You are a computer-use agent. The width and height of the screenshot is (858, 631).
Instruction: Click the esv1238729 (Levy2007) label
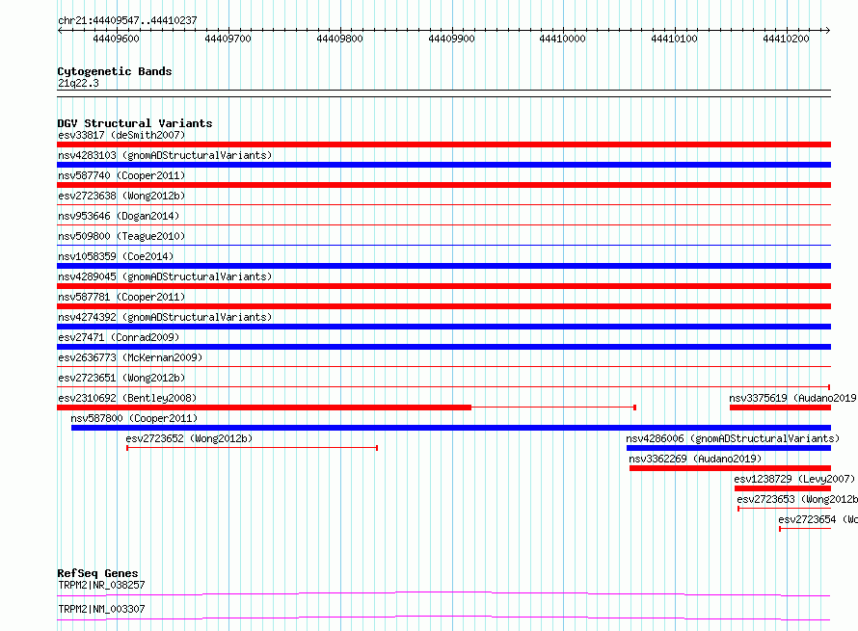[x=794, y=479]
